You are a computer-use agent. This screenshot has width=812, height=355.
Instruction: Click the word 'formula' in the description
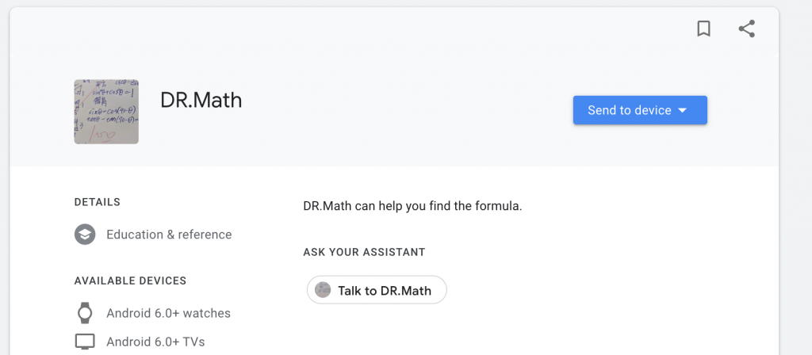499,206
